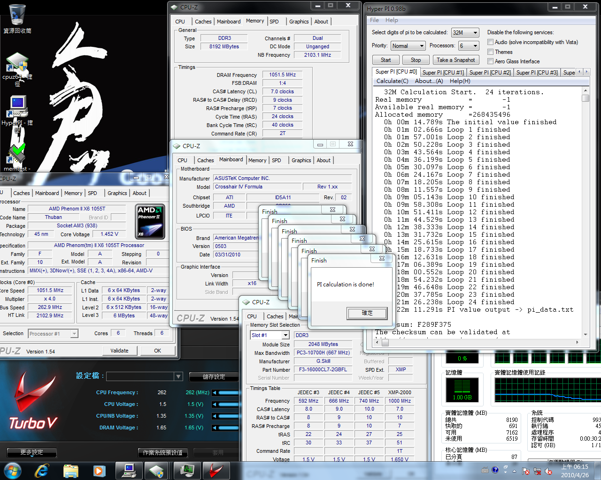The height and width of the screenshot is (480, 601).
Task: Open the Processors count dropdown
Action: click(469, 45)
